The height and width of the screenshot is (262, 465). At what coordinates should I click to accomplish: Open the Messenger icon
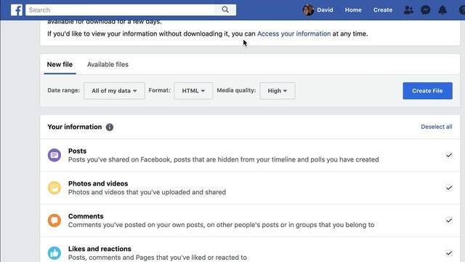coord(425,10)
